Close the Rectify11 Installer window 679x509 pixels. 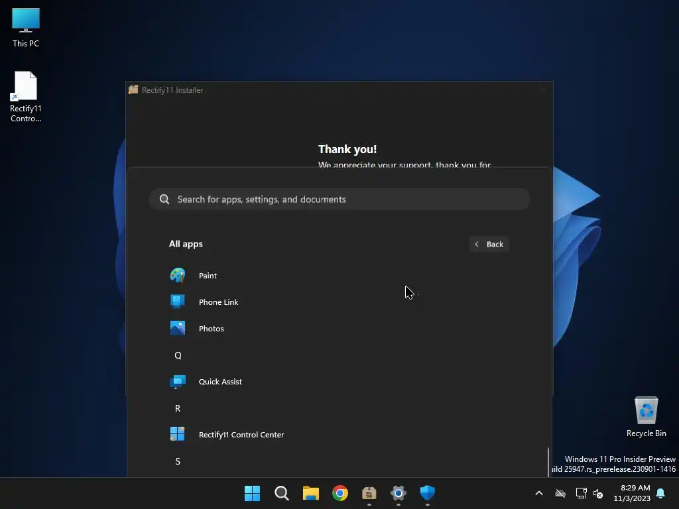[543, 90]
